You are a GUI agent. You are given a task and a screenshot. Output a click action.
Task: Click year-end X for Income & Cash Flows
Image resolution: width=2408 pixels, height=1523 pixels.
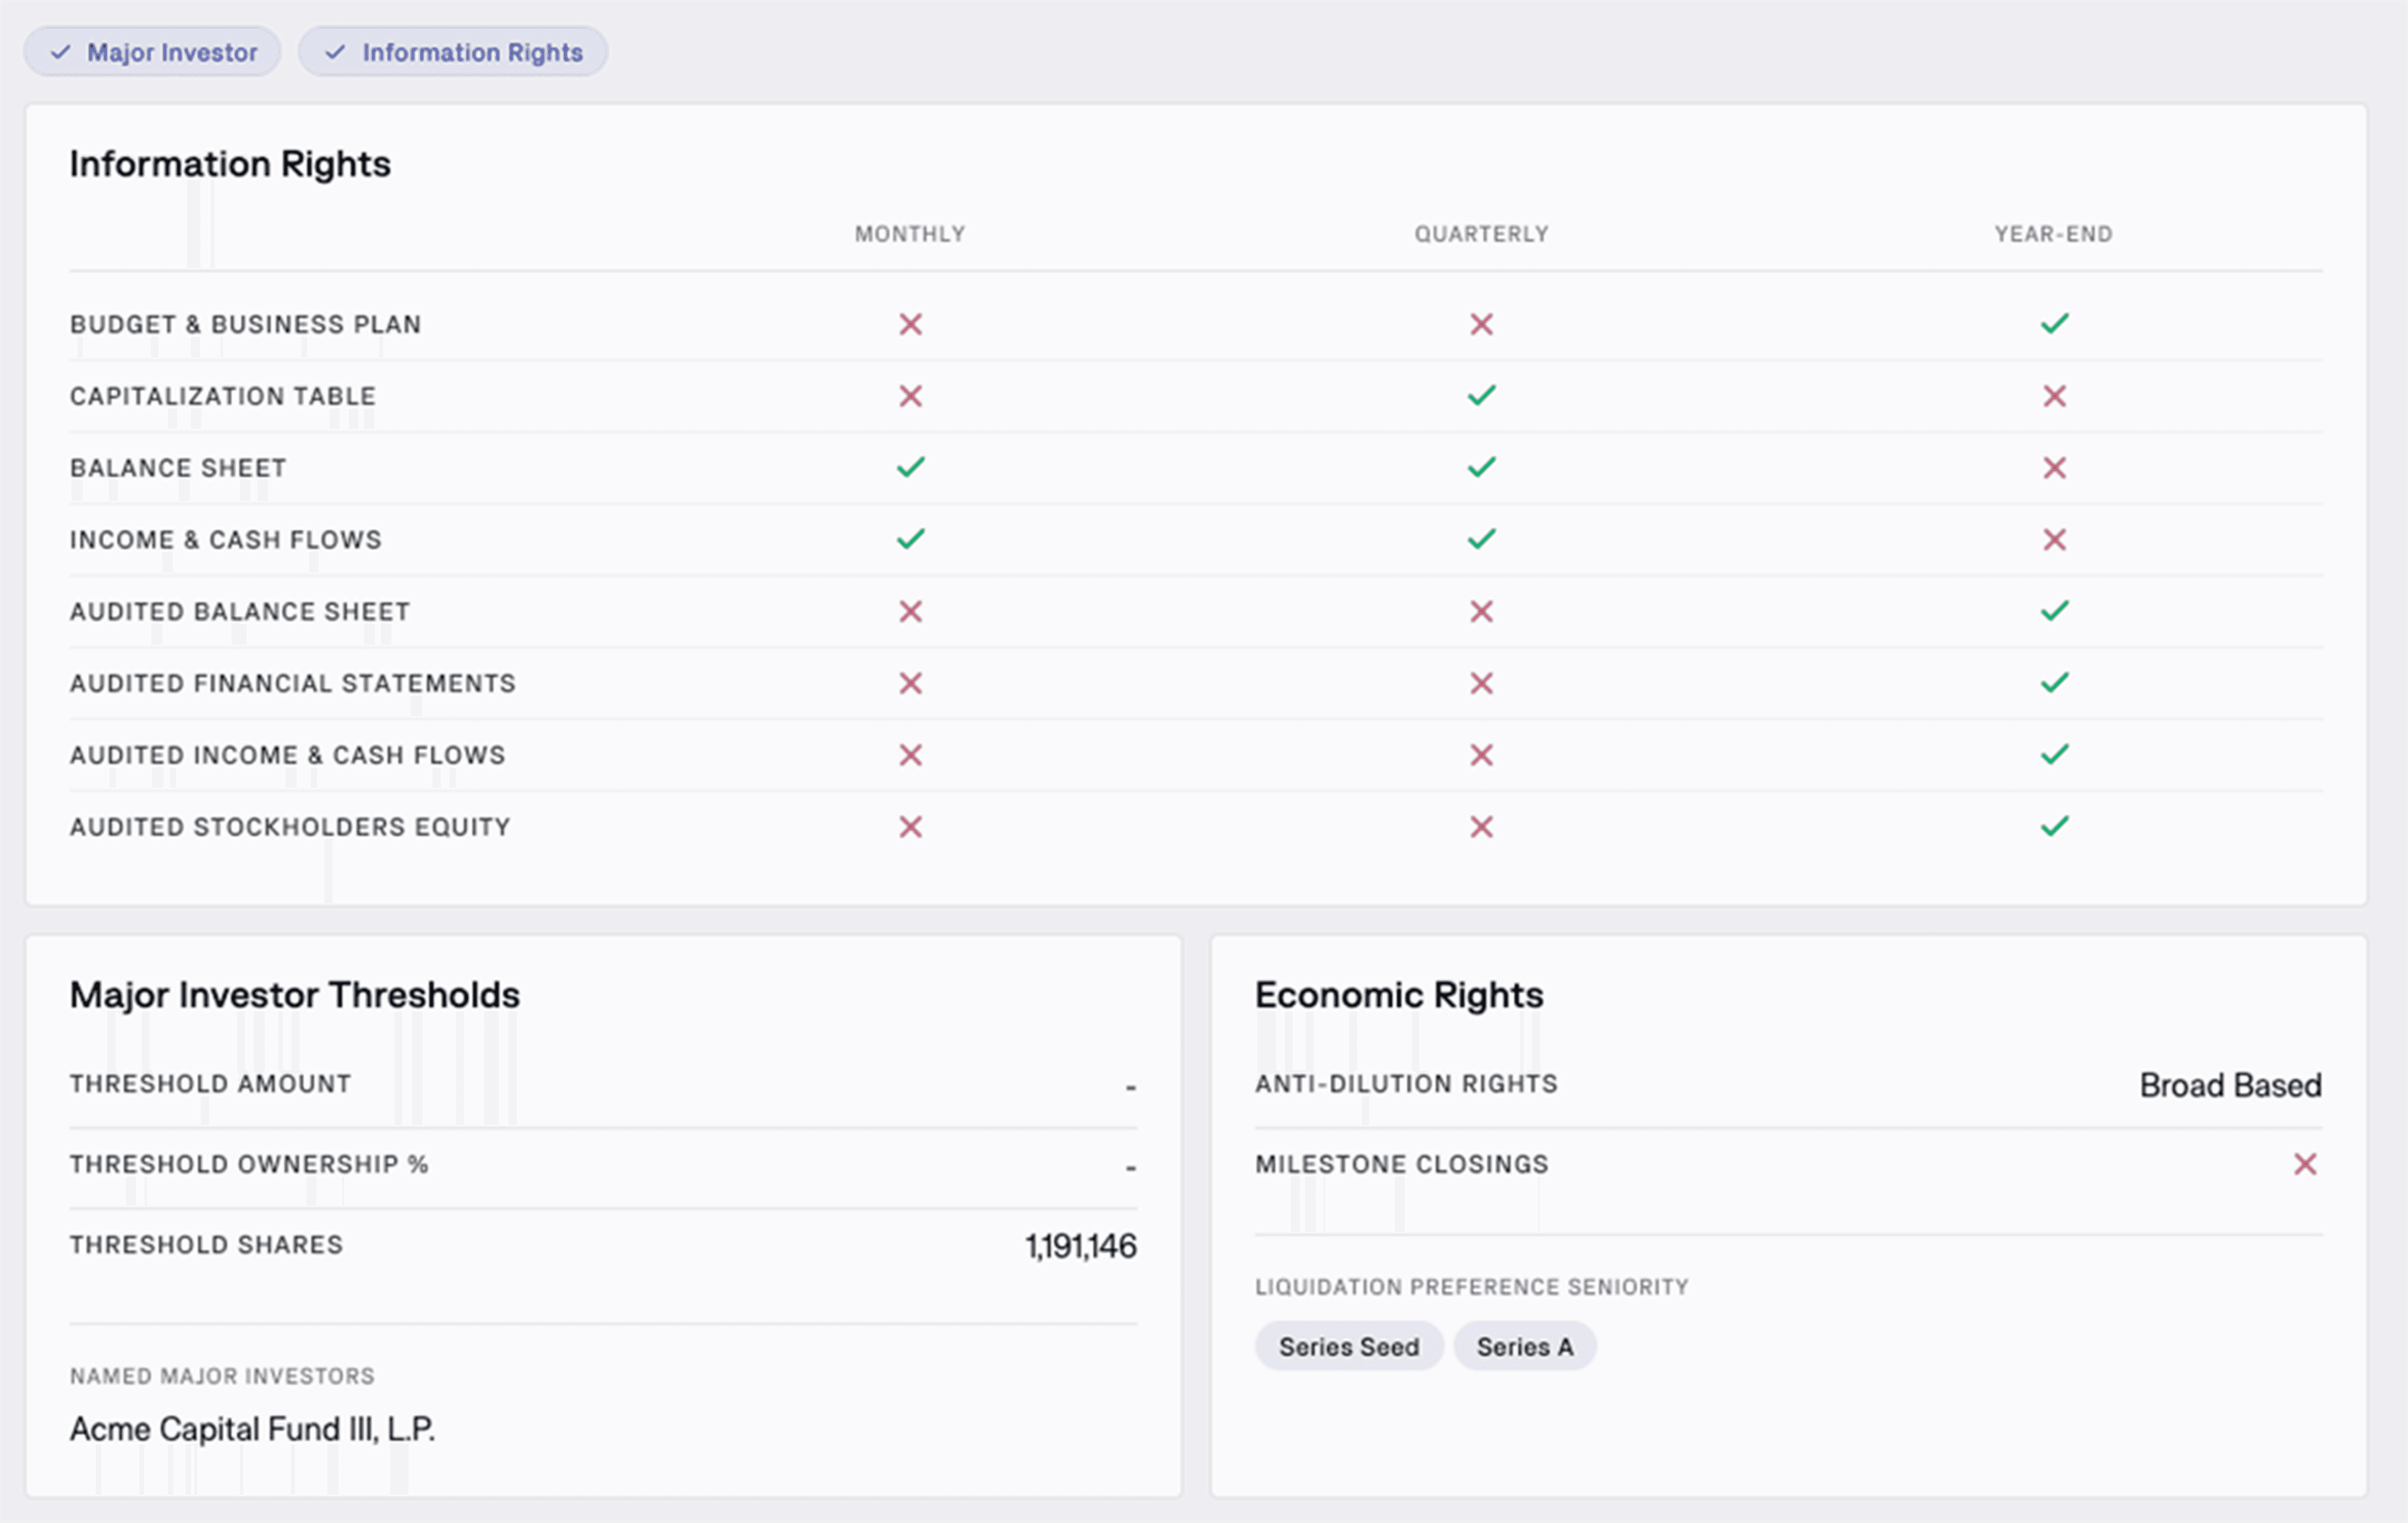click(2054, 540)
